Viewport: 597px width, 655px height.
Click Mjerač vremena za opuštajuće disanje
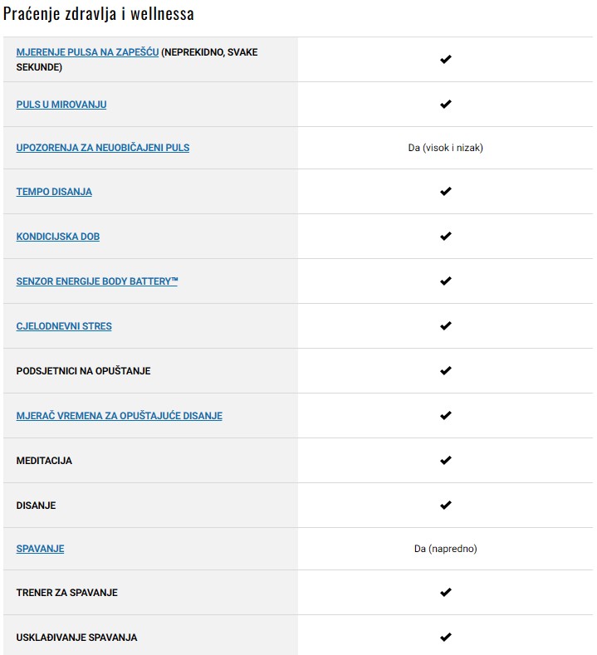pyautogui.click(x=120, y=416)
